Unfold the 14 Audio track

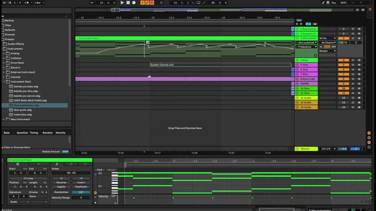(297, 107)
